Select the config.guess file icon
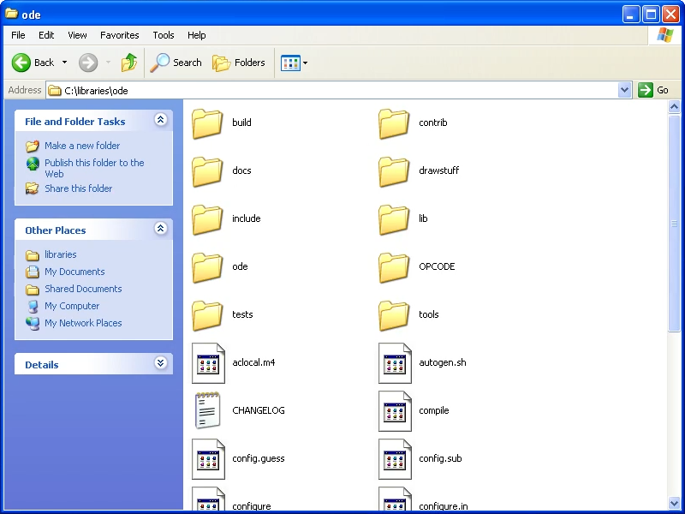Image resolution: width=685 pixels, height=514 pixels. 207,458
